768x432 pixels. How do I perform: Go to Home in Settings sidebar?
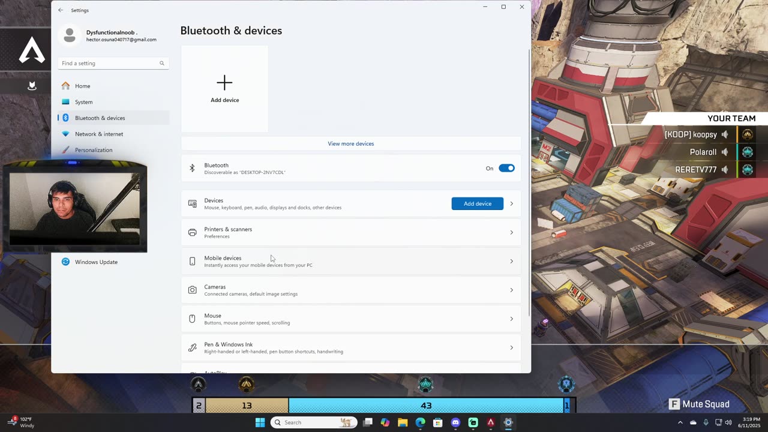pos(113,86)
